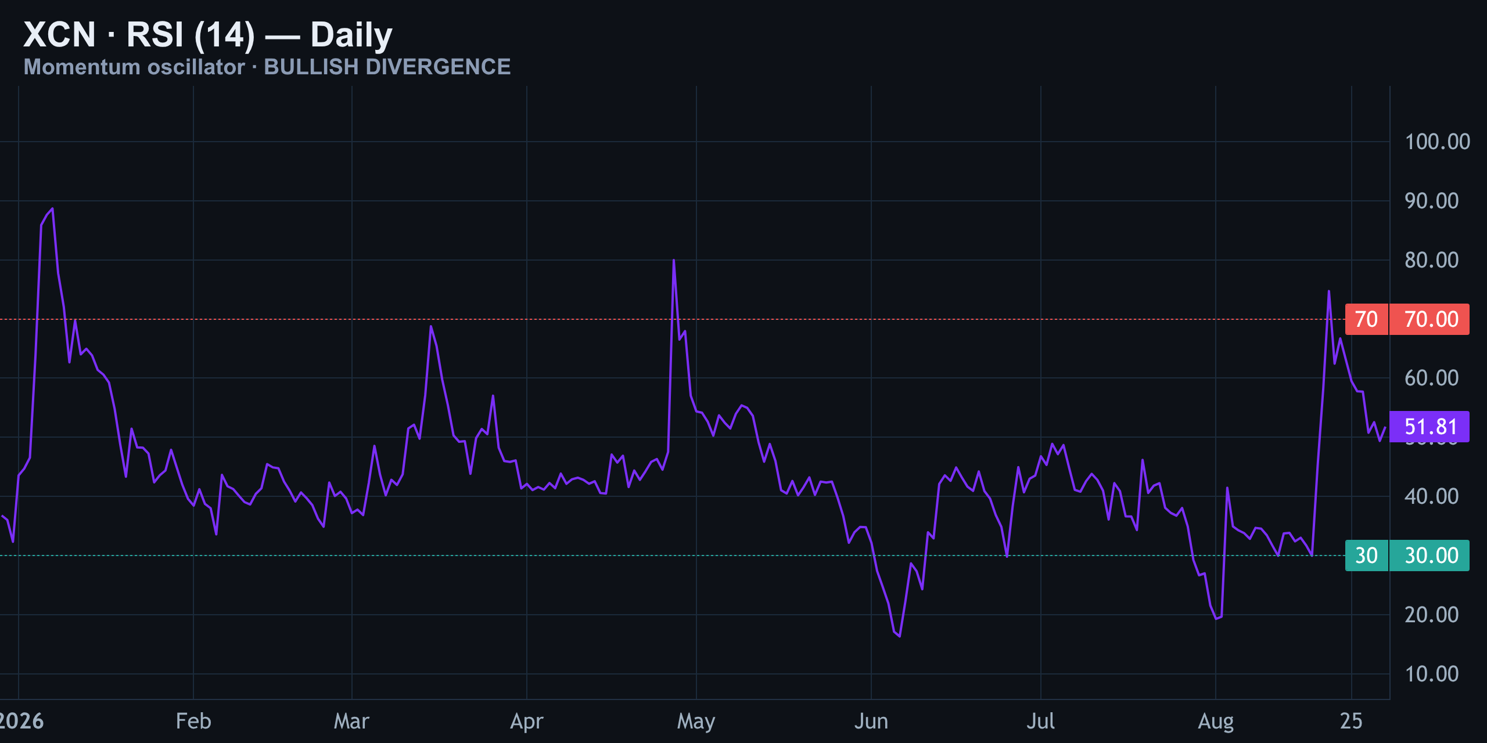Click the 20.00 axis label
The height and width of the screenshot is (743, 1487).
pos(1431,615)
